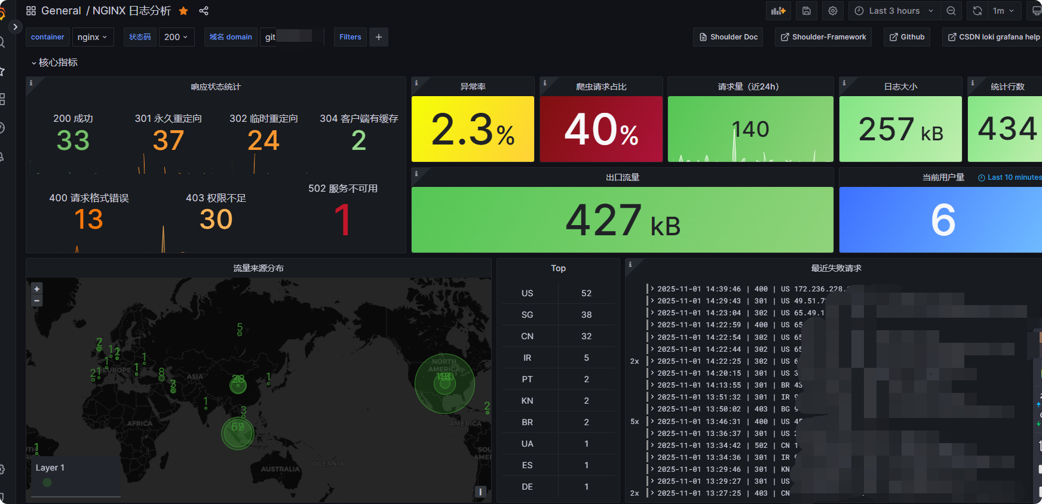
Task: Zoom in on the traffic map
Action: [36, 288]
